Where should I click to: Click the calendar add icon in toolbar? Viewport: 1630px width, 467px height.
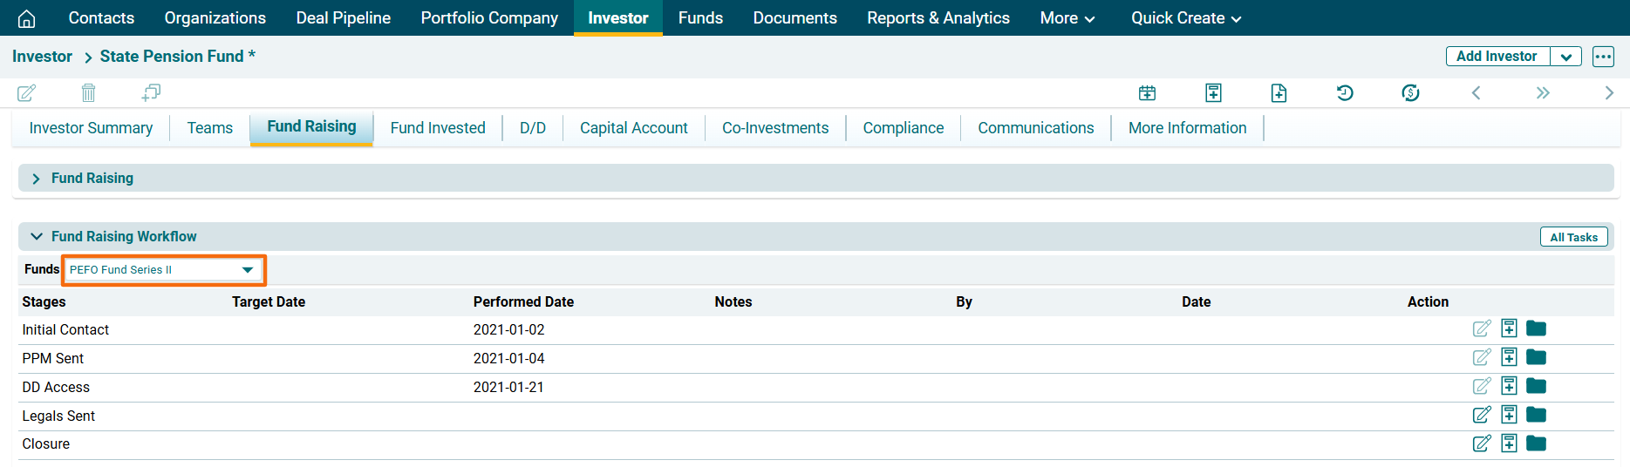pyautogui.click(x=1147, y=92)
